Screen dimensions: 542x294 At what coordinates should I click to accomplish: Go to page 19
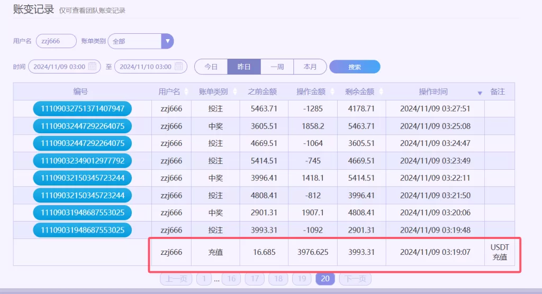coord(302,279)
